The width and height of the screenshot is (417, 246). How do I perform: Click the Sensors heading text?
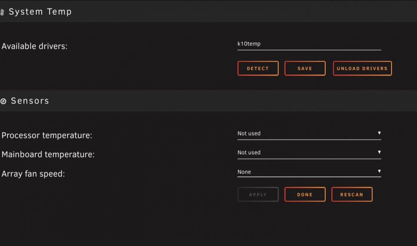coord(30,101)
